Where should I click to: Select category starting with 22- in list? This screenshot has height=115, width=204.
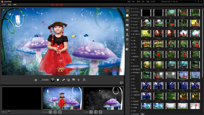click(135, 92)
